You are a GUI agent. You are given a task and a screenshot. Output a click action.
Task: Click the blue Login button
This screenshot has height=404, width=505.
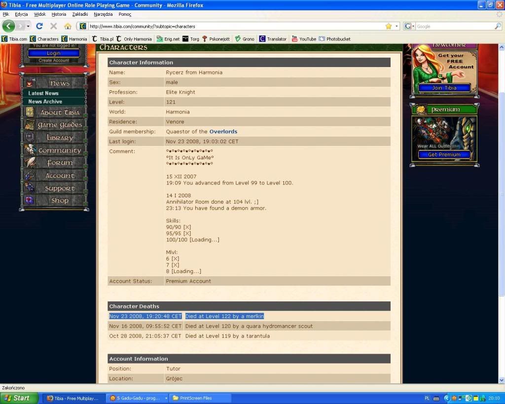(53, 53)
